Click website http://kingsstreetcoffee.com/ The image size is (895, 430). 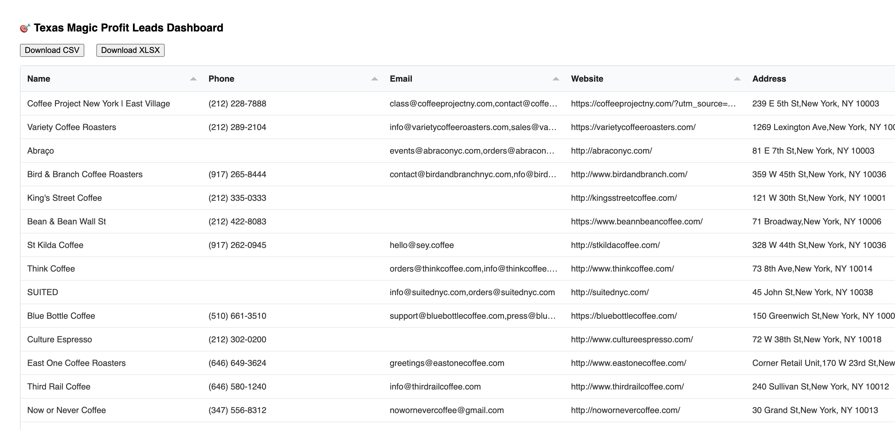pyautogui.click(x=624, y=198)
